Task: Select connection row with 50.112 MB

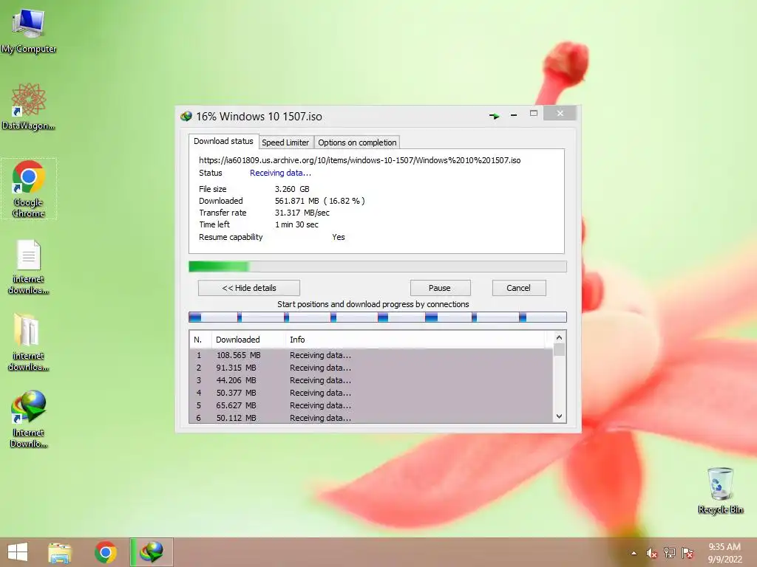Action: (371, 418)
